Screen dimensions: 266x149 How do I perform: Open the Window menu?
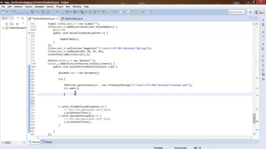click(77, 7)
